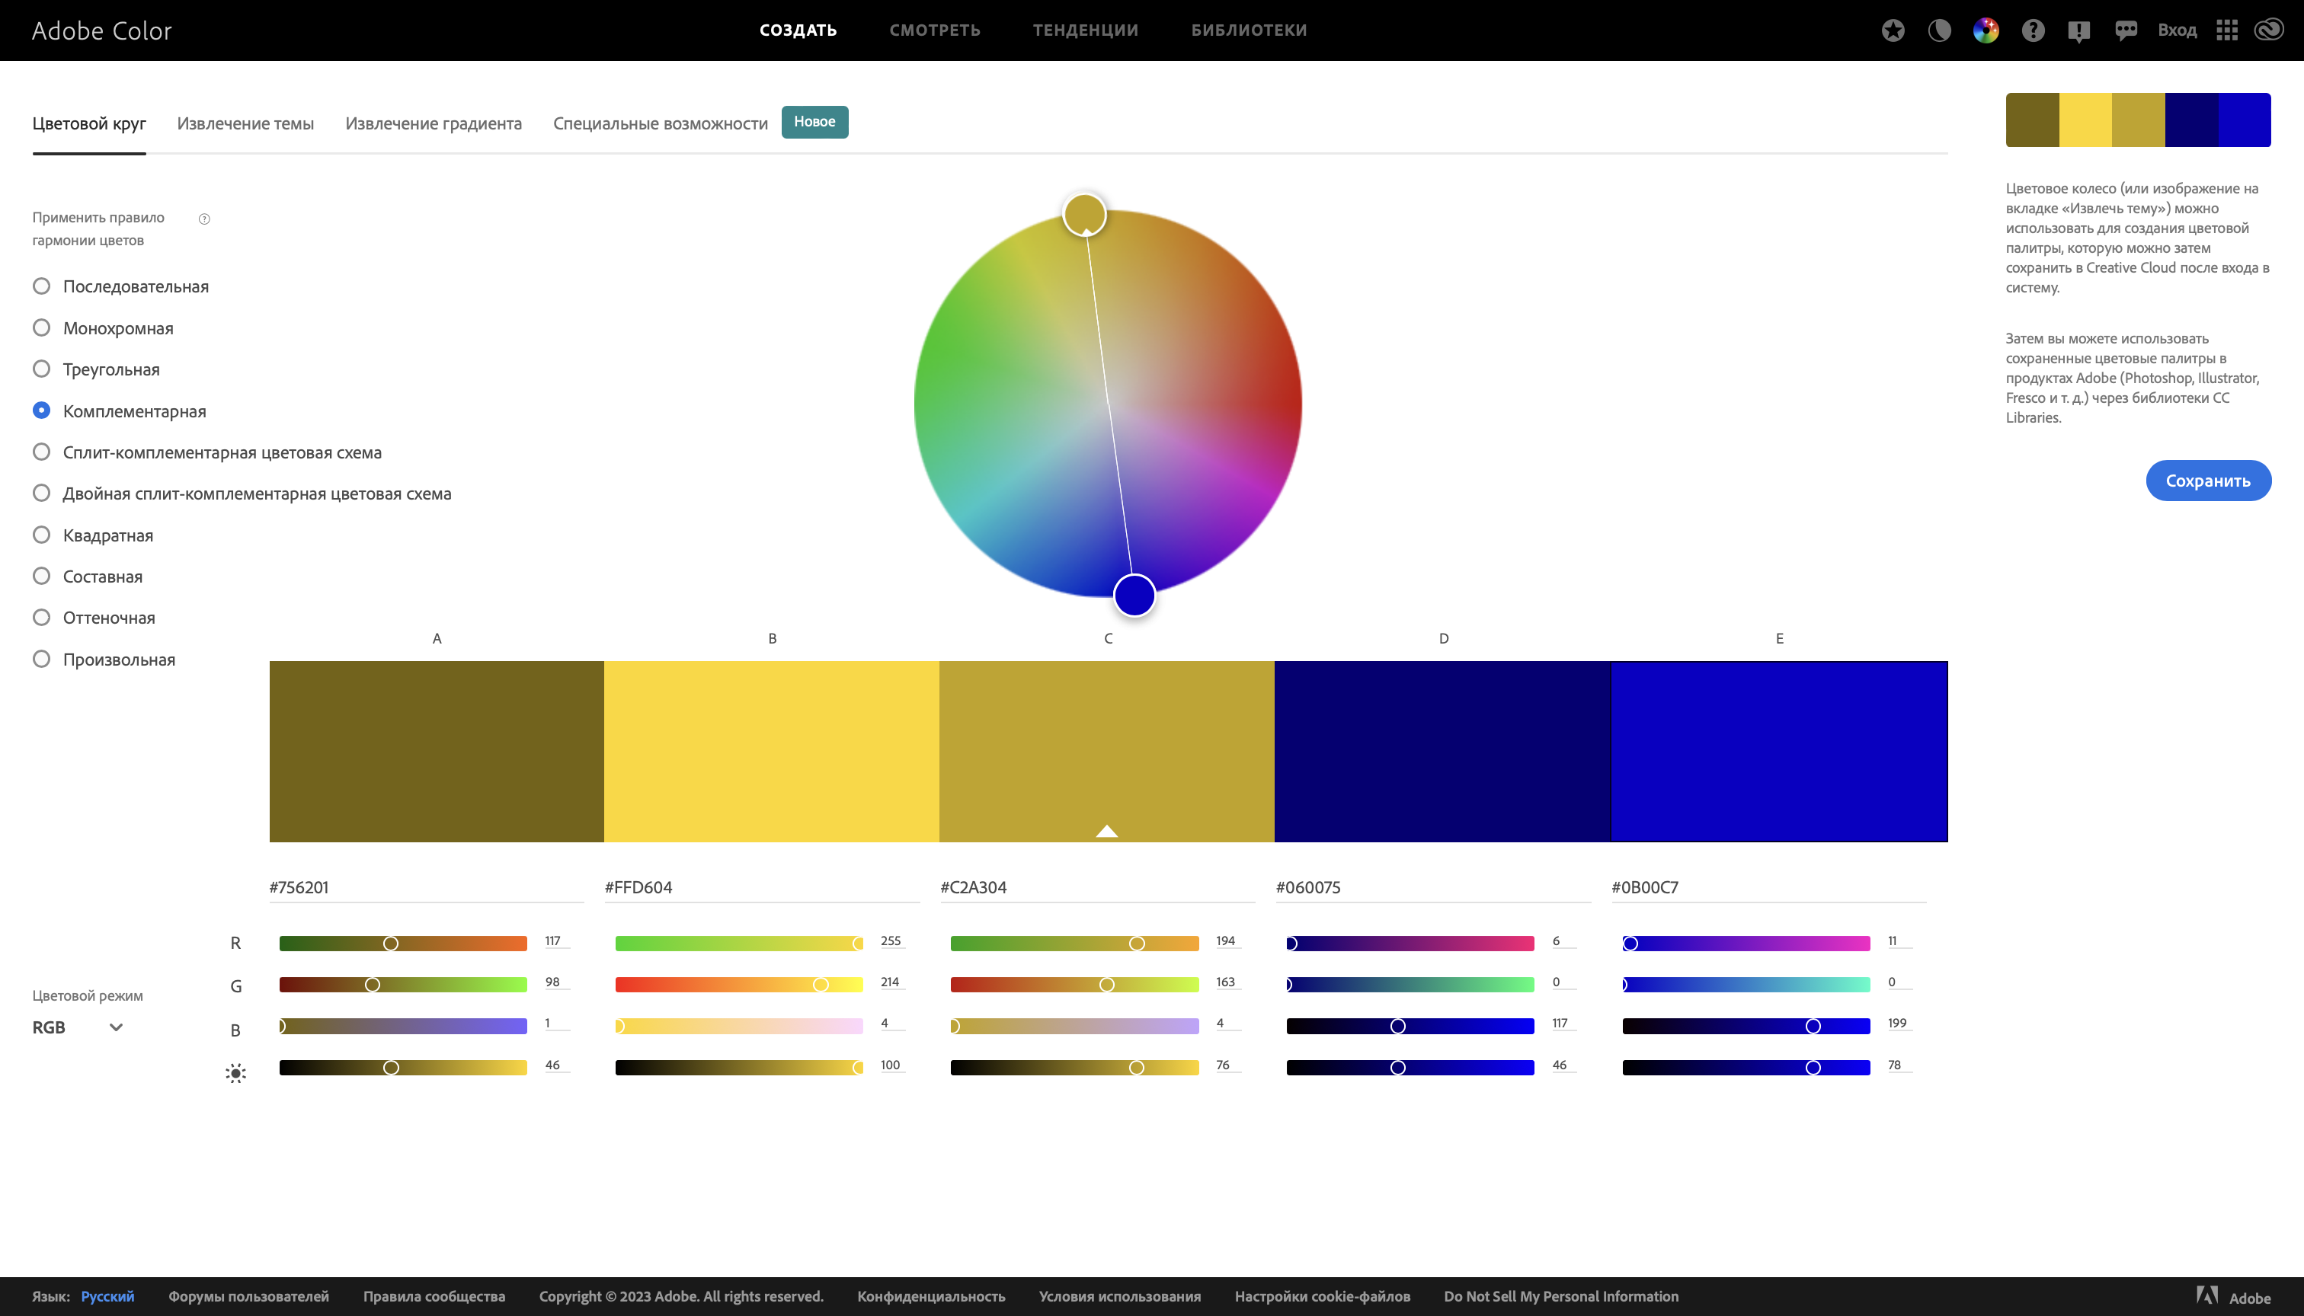Click color A red channel slider
This screenshot has height=1316, width=2304.
[x=403, y=943]
